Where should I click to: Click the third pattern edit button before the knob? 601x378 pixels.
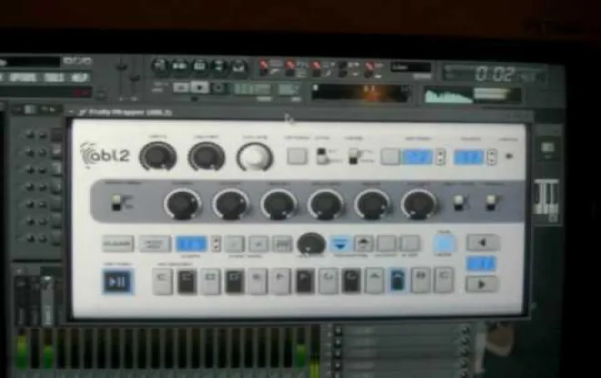point(282,243)
